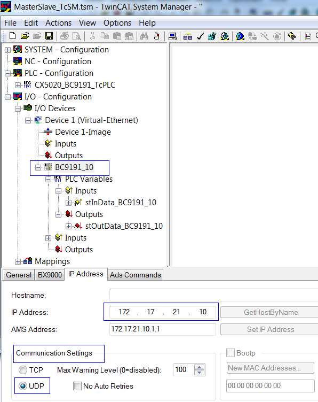Click the Set IP Address button
The height and width of the screenshot is (402, 318).
(269, 329)
